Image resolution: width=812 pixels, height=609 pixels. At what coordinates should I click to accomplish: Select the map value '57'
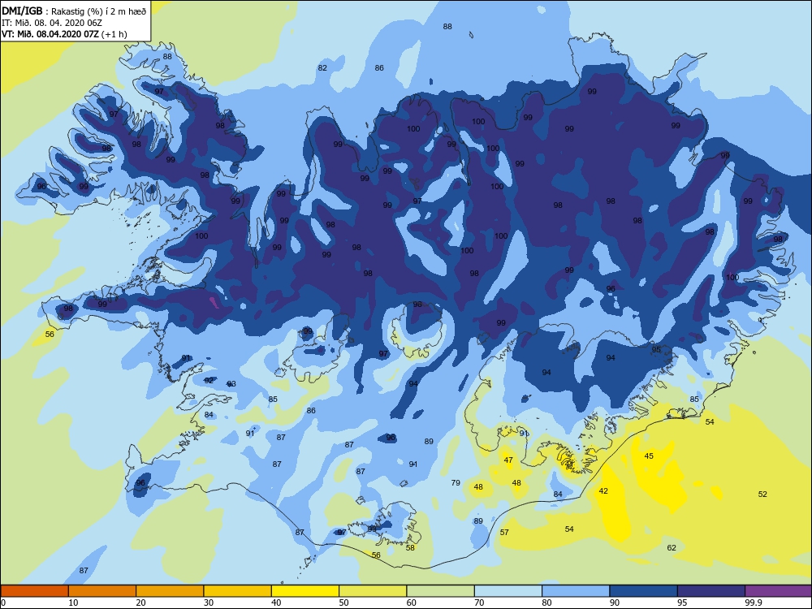(504, 533)
